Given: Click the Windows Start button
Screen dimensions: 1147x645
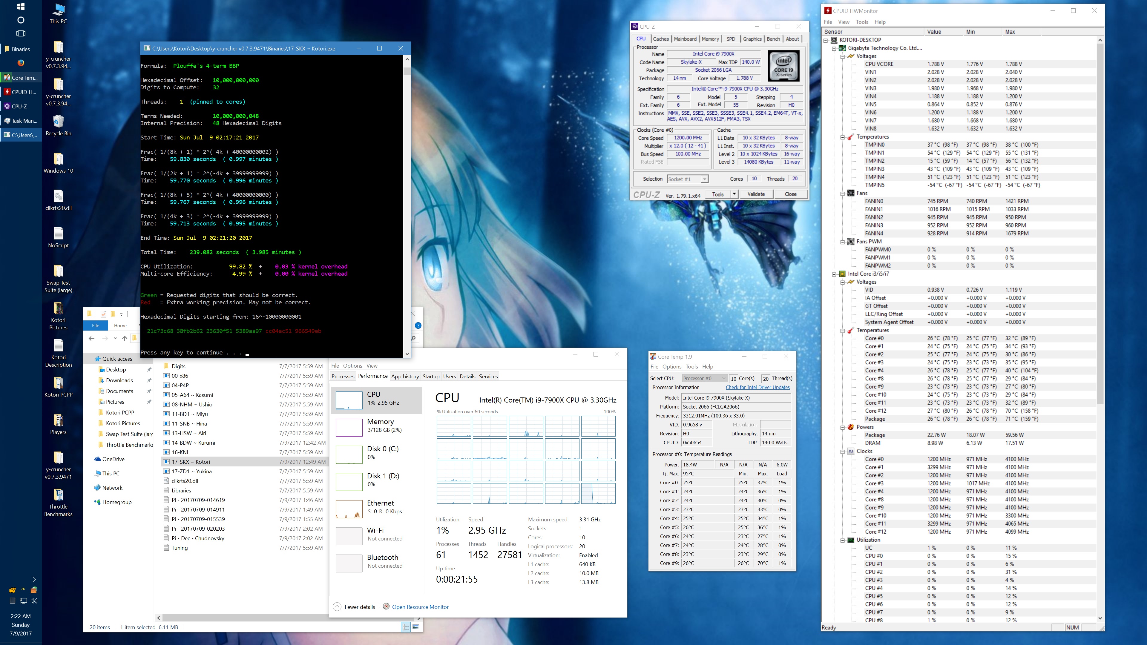Looking at the screenshot, I should (21, 7).
